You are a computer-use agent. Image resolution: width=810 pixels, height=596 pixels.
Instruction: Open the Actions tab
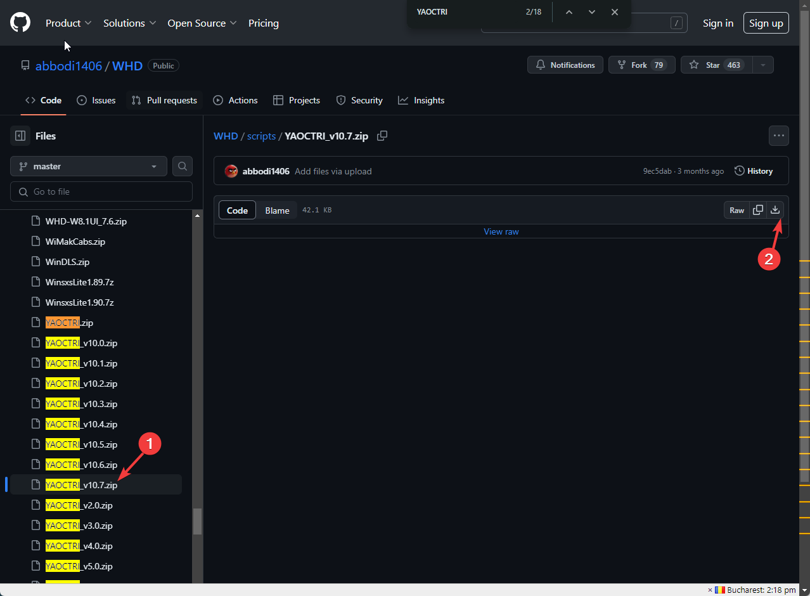(236, 100)
